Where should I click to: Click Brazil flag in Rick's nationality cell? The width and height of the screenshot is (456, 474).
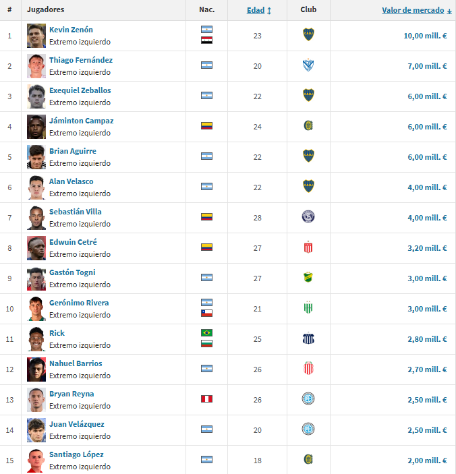[207, 333]
